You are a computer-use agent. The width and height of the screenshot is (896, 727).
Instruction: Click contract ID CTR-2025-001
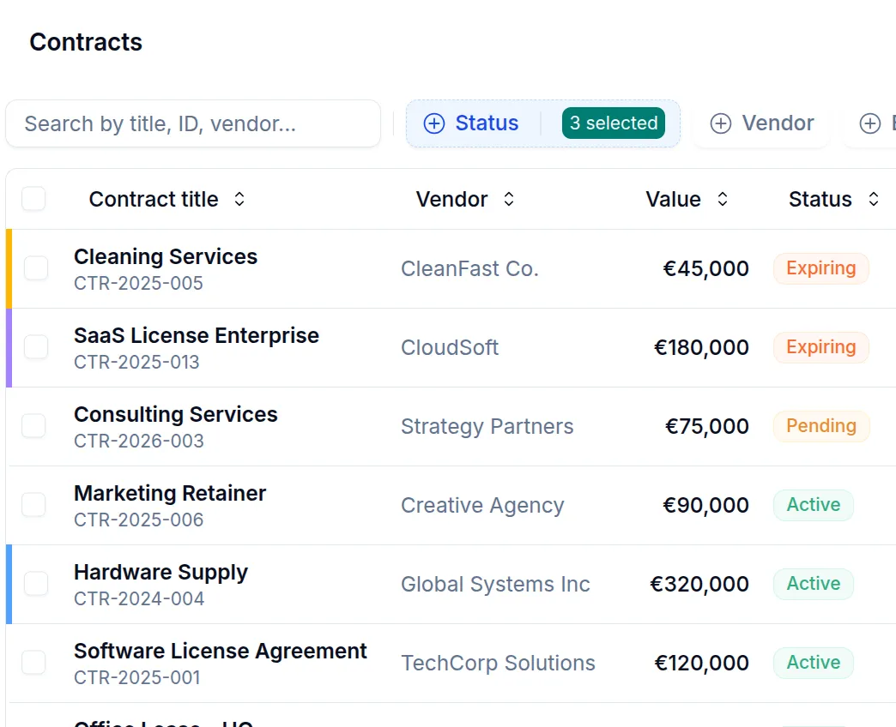[x=137, y=677]
